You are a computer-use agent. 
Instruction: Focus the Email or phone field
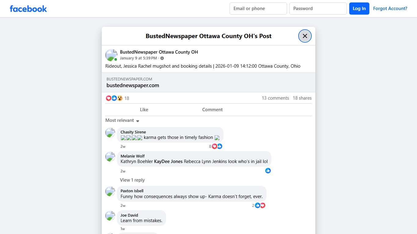coord(258,9)
